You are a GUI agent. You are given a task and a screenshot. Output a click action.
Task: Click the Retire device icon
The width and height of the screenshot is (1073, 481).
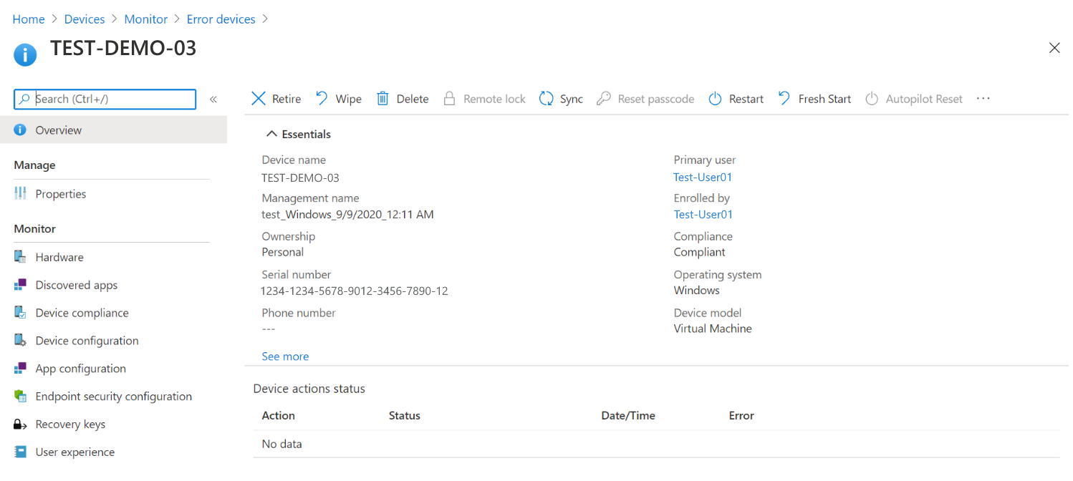pyautogui.click(x=258, y=98)
